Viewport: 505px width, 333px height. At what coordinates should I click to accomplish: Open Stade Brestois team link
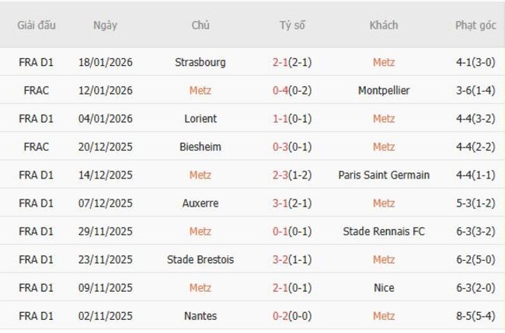200,259
